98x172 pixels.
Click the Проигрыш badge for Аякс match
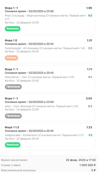point(13,116)
